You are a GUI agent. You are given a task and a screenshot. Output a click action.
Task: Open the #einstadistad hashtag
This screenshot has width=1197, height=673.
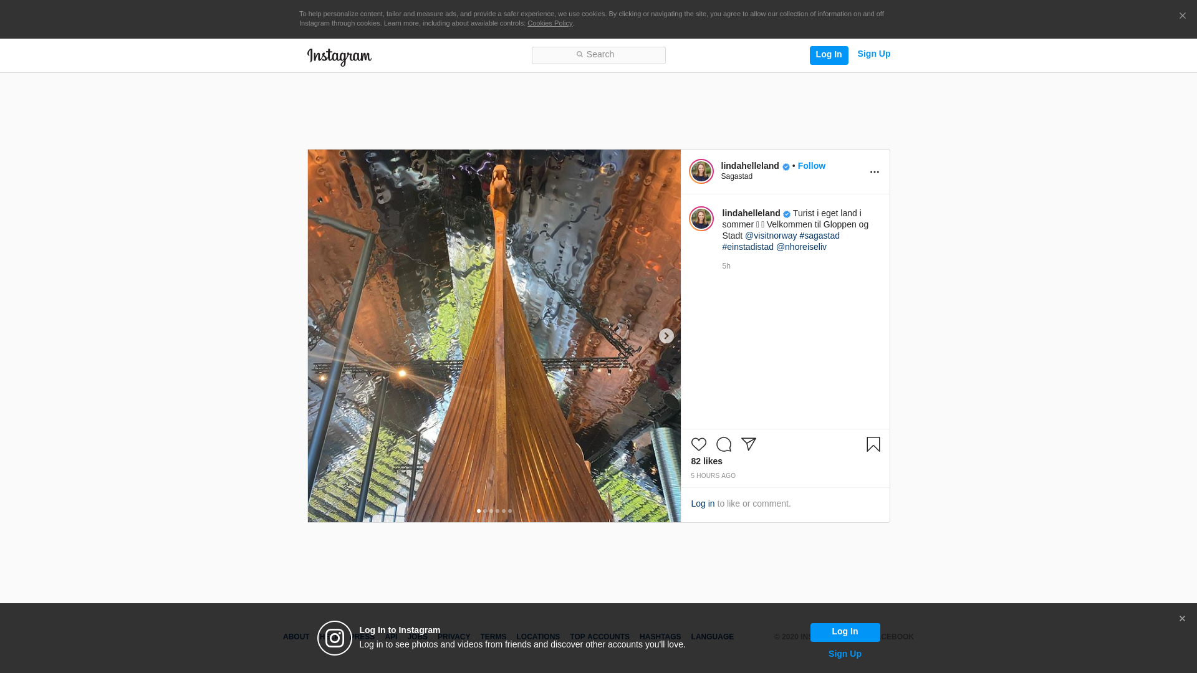pyautogui.click(x=748, y=247)
